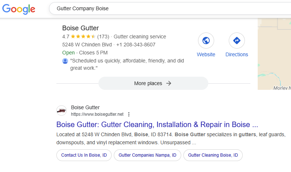Open Boise Gutter: Gutter Cleaning search result
This screenshot has width=291, height=172.
click(157, 124)
